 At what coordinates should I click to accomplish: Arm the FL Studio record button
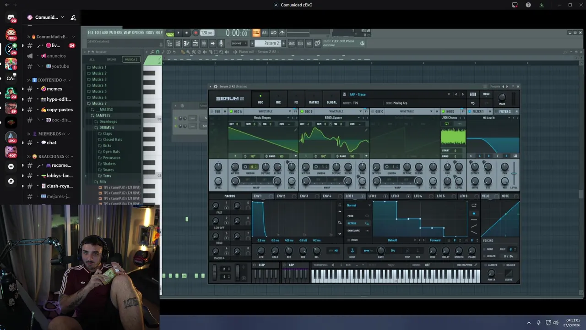click(x=195, y=33)
